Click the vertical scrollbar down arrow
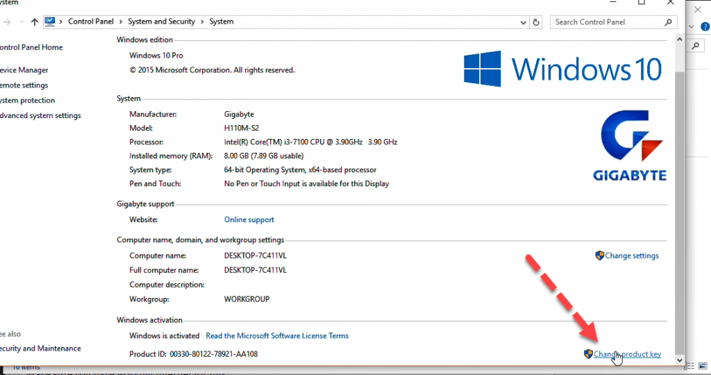 click(x=679, y=360)
